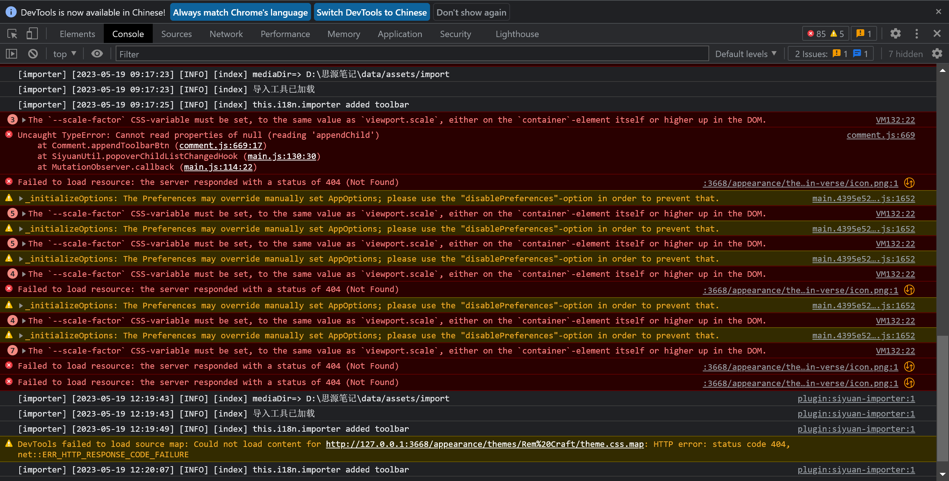
Task: Click Switch DevTools to Chinese button
Action: (x=371, y=12)
